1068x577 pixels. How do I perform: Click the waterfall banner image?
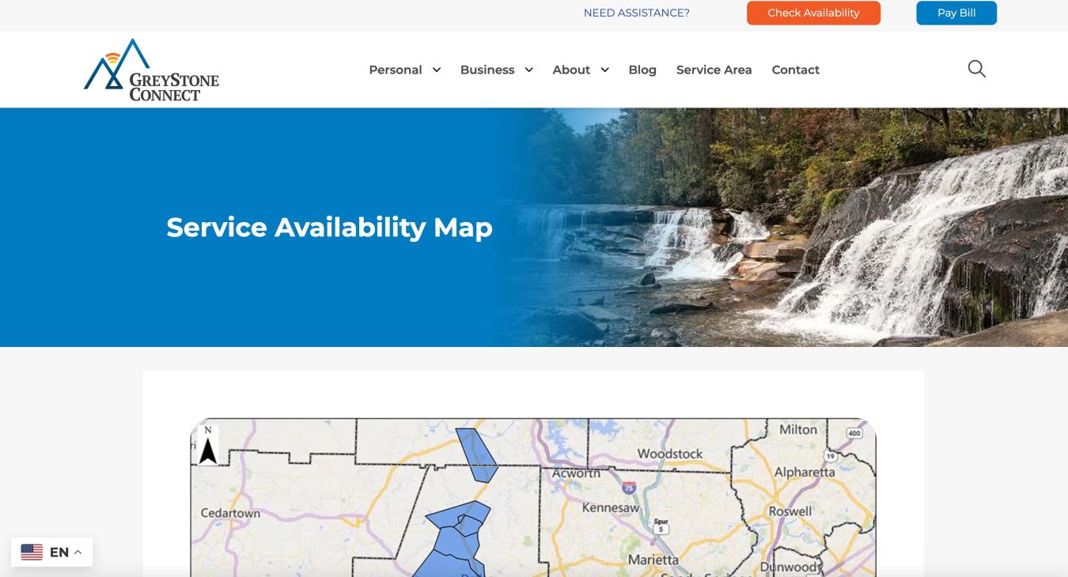point(783,228)
